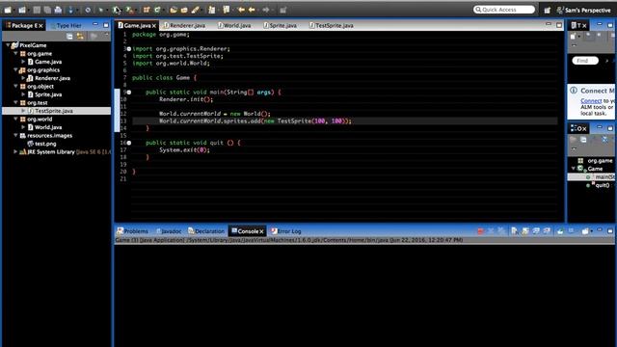Switch to World.java editor tab
This screenshot has height=347, width=617.
[234, 25]
